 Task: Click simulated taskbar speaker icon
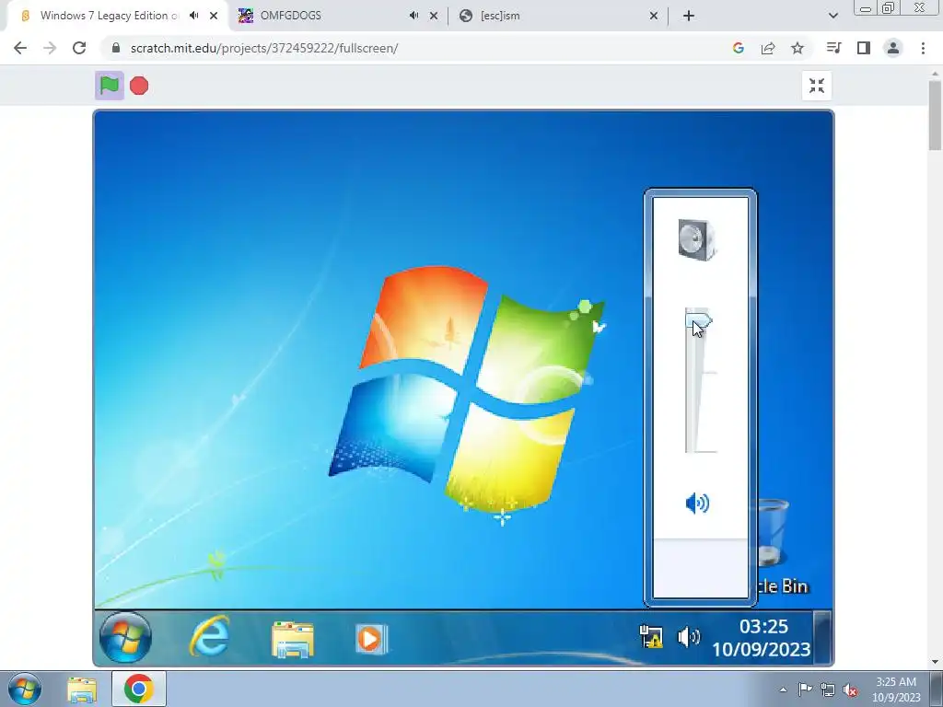(x=689, y=637)
